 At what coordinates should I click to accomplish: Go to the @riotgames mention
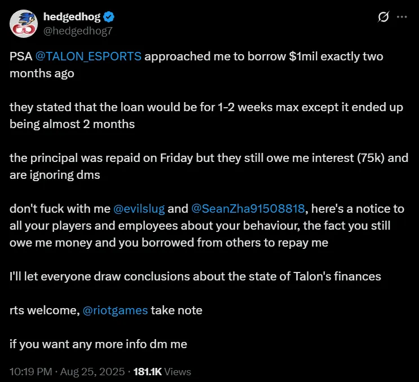click(115, 310)
